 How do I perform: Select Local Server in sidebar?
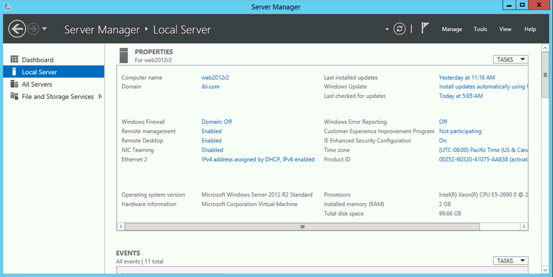pyautogui.click(x=53, y=72)
